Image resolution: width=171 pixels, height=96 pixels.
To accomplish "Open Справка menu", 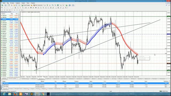I will [x=33, y=3].
